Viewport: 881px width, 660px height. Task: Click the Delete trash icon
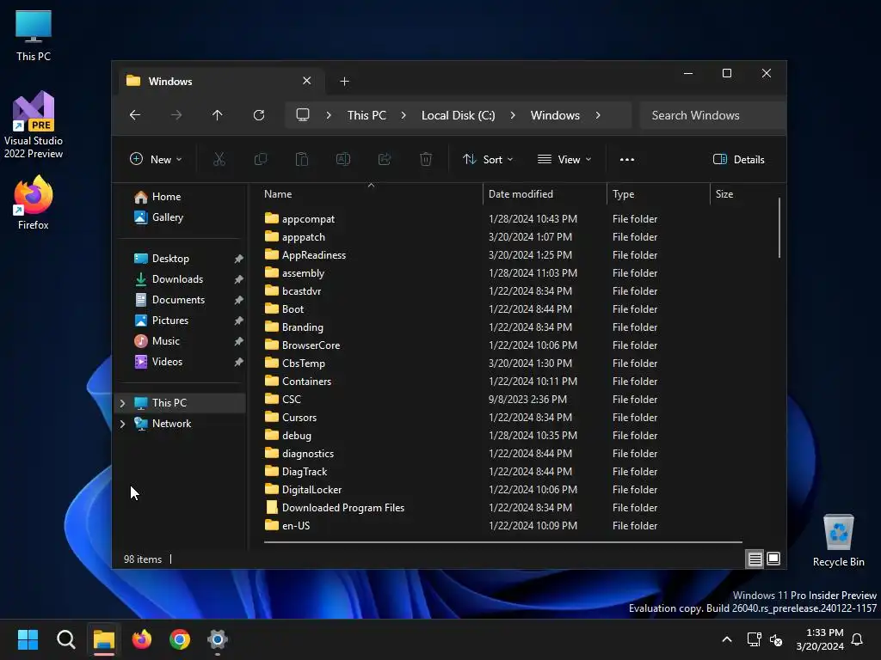[426, 159]
